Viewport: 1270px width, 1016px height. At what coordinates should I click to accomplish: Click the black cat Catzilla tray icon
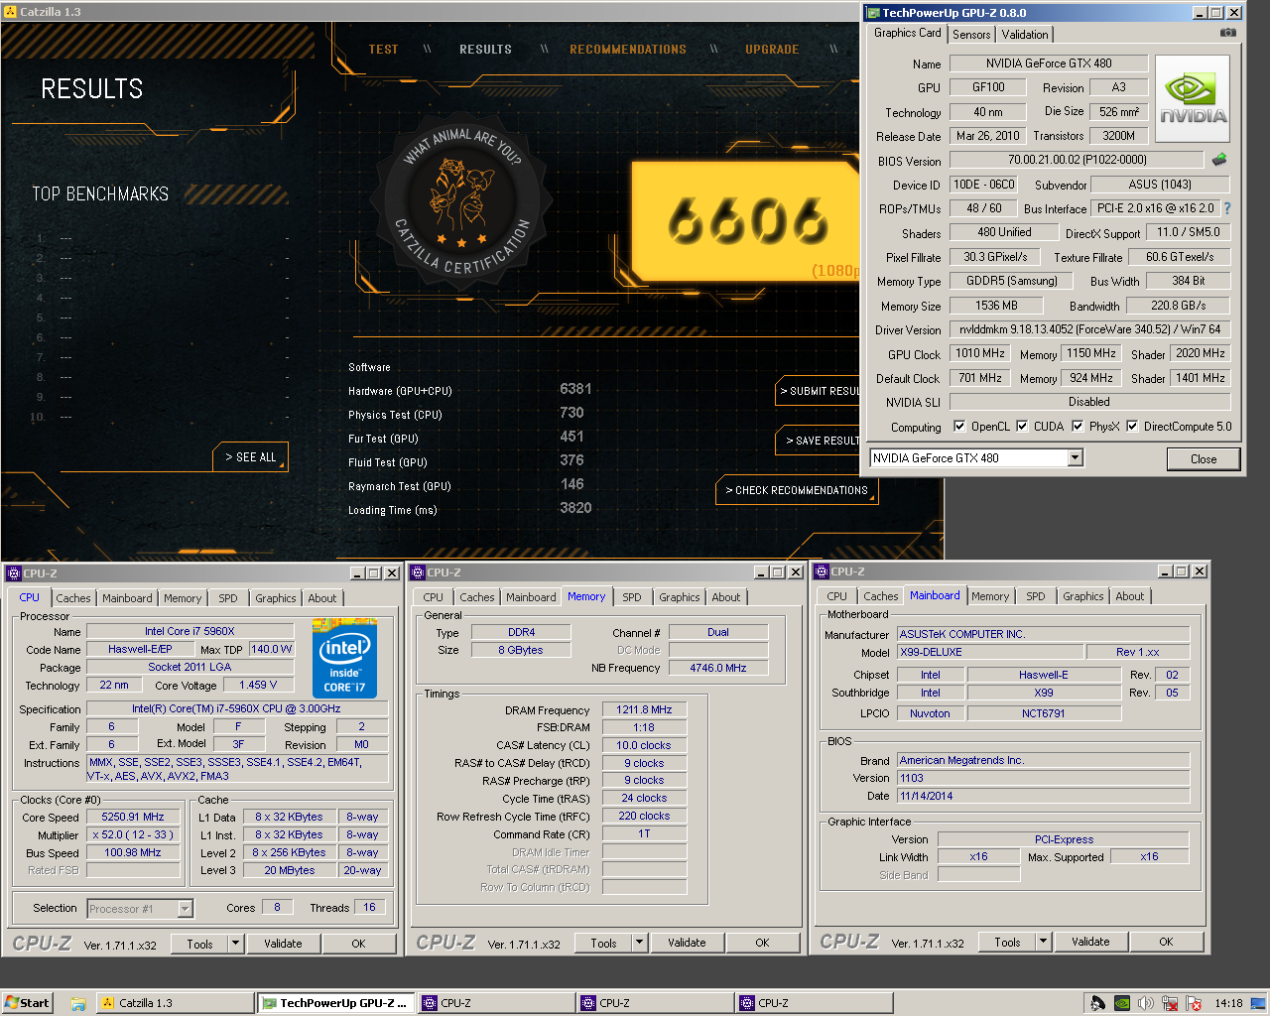coord(1097,1003)
